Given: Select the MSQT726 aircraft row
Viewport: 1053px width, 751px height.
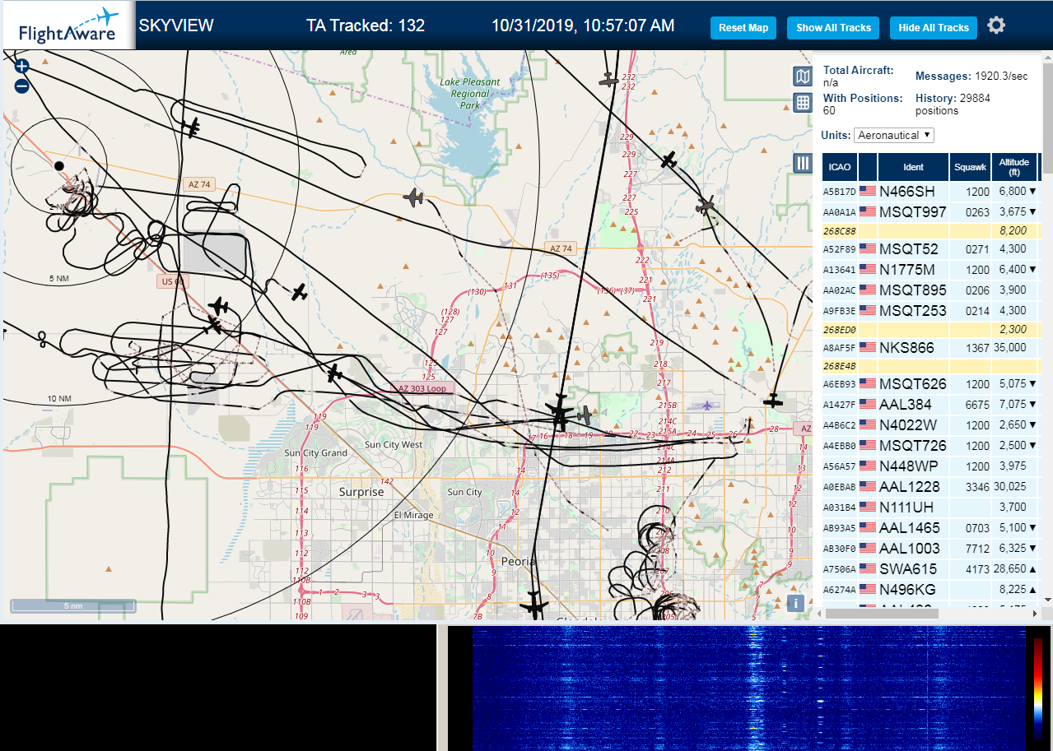Looking at the screenshot, I should click(932, 445).
